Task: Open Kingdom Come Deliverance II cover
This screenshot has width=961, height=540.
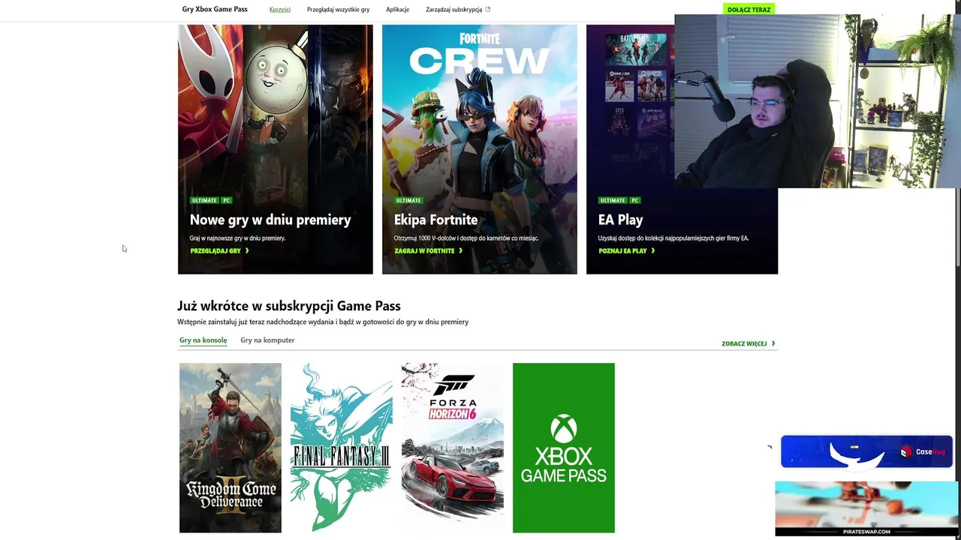Action: click(230, 448)
